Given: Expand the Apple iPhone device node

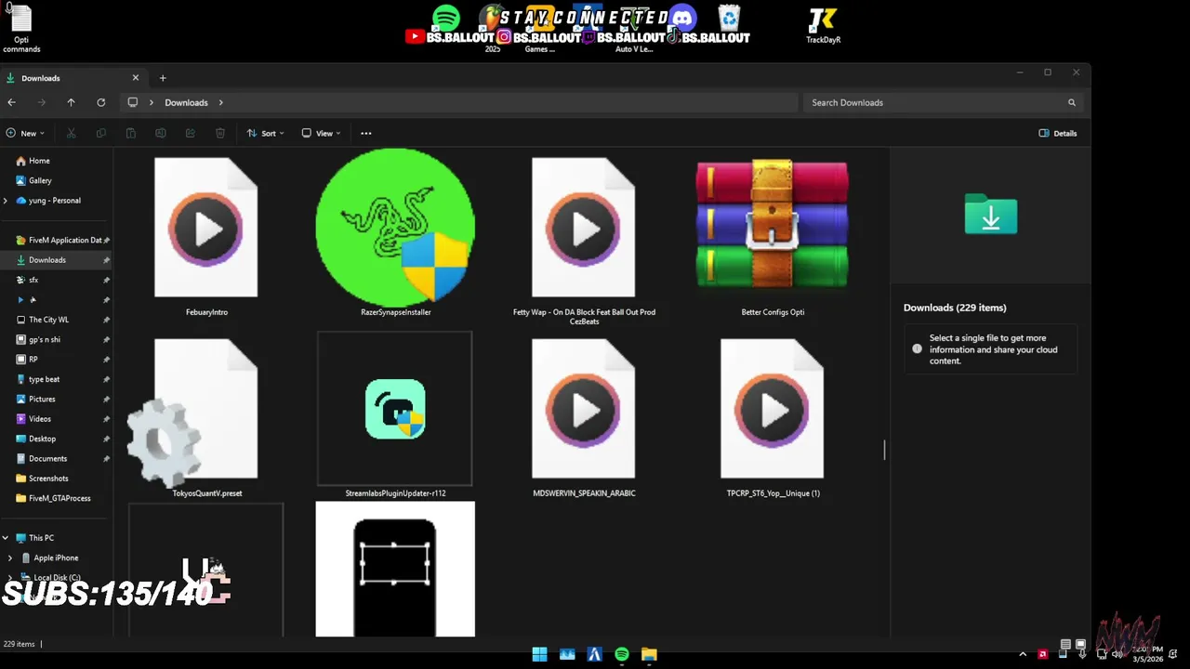Looking at the screenshot, I should pyautogui.click(x=10, y=557).
